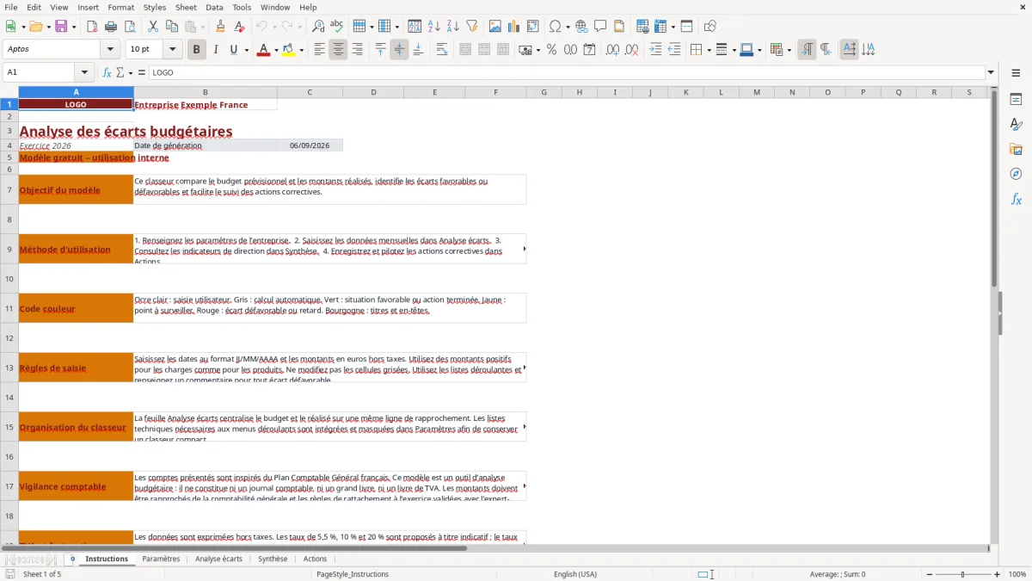Open Borders dropdown arrow
Screen dimensions: 1032x581
click(708, 50)
